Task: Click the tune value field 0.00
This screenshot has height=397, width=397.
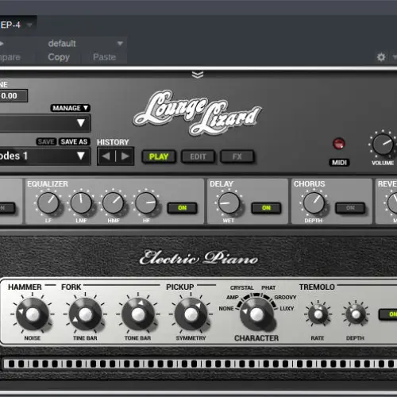Action: click(13, 96)
